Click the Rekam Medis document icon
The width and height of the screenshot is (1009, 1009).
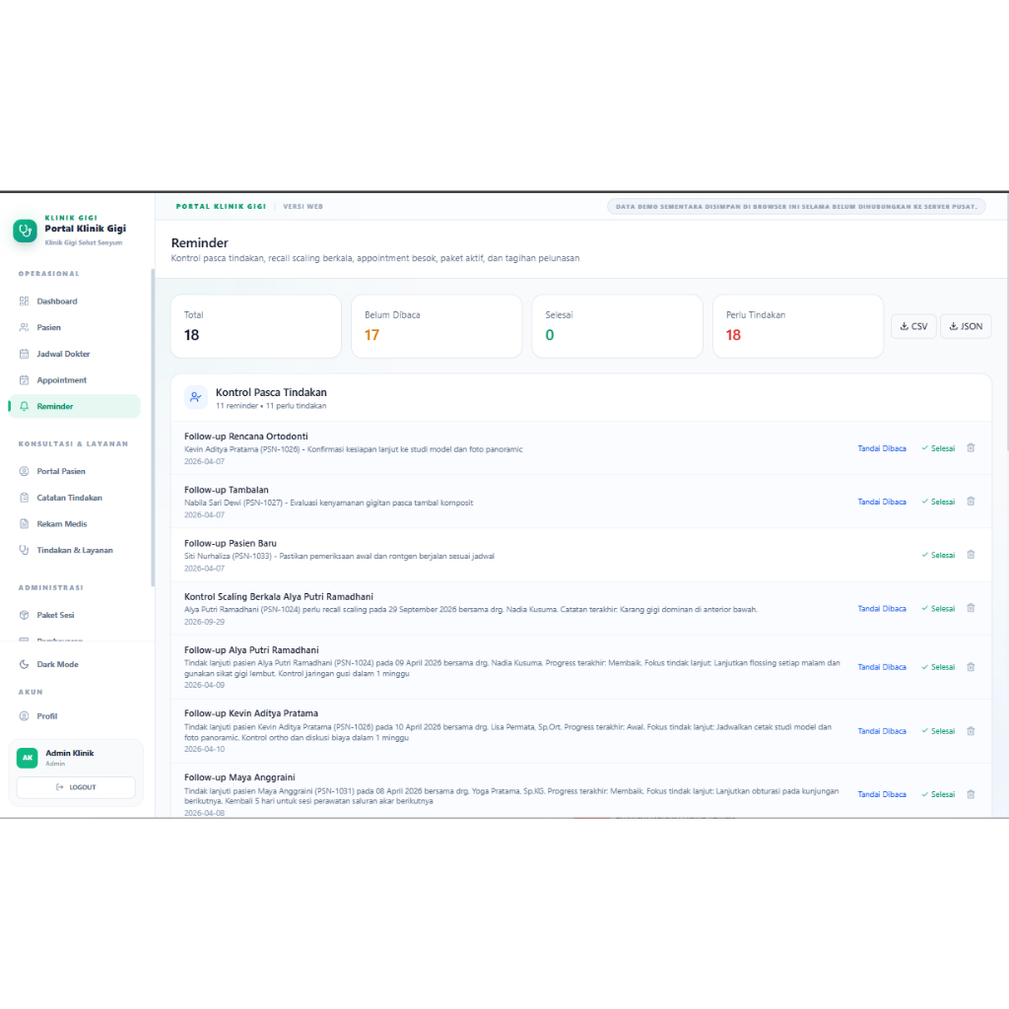24,524
